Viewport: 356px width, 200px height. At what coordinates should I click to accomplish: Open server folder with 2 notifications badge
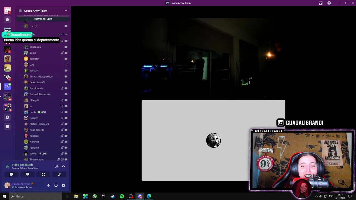[x=8, y=107]
